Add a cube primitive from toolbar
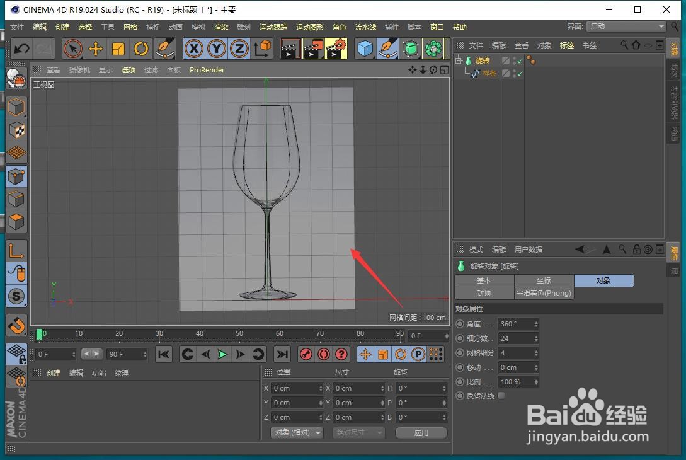686x460 pixels. pos(365,49)
